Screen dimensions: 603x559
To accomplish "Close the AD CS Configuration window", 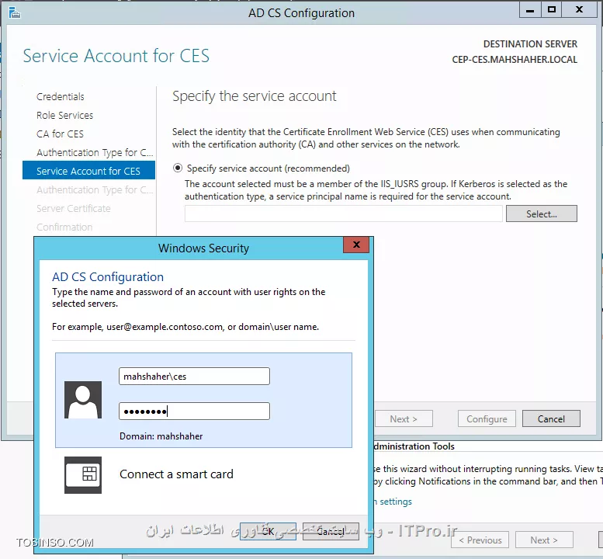I will click(579, 10).
